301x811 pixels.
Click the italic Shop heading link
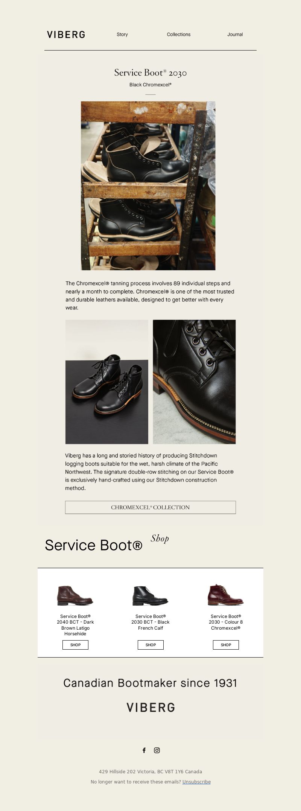160,538
